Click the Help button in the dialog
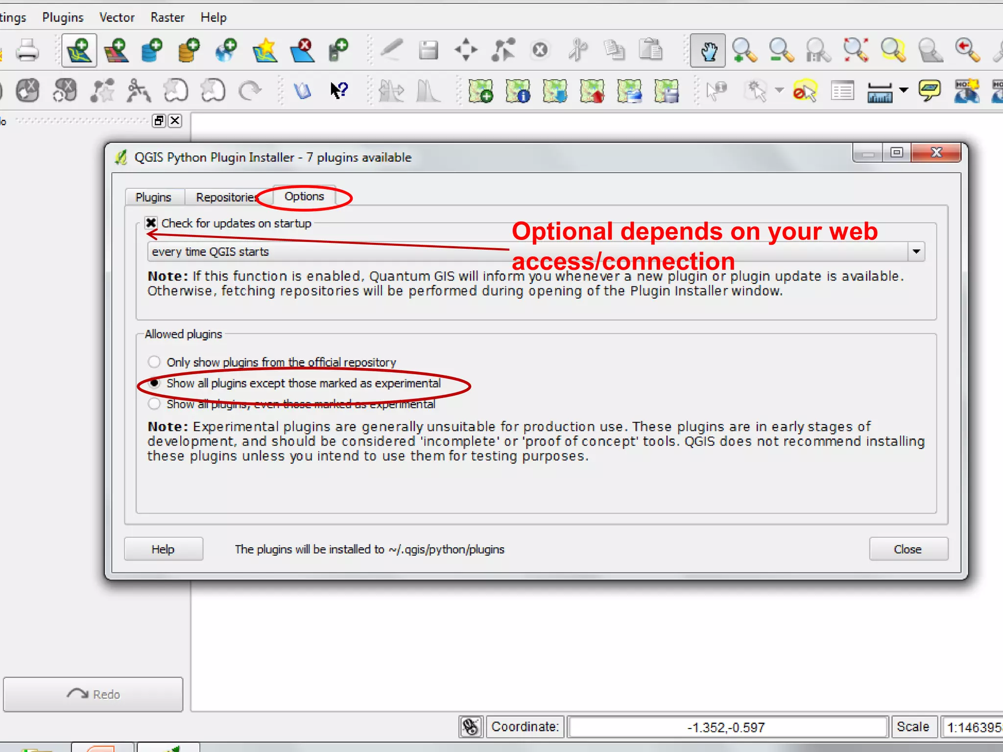The width and height of the screenshot is (1003, 752). coord(163,549)
